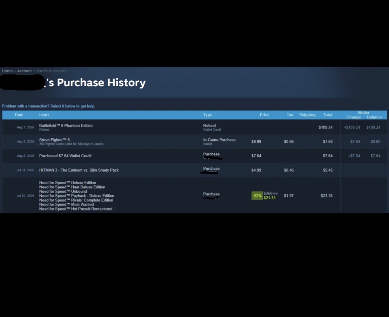Click the $0.65 tax value
Viewport: 389px width, 317px height.
click(x=289, y=142)
